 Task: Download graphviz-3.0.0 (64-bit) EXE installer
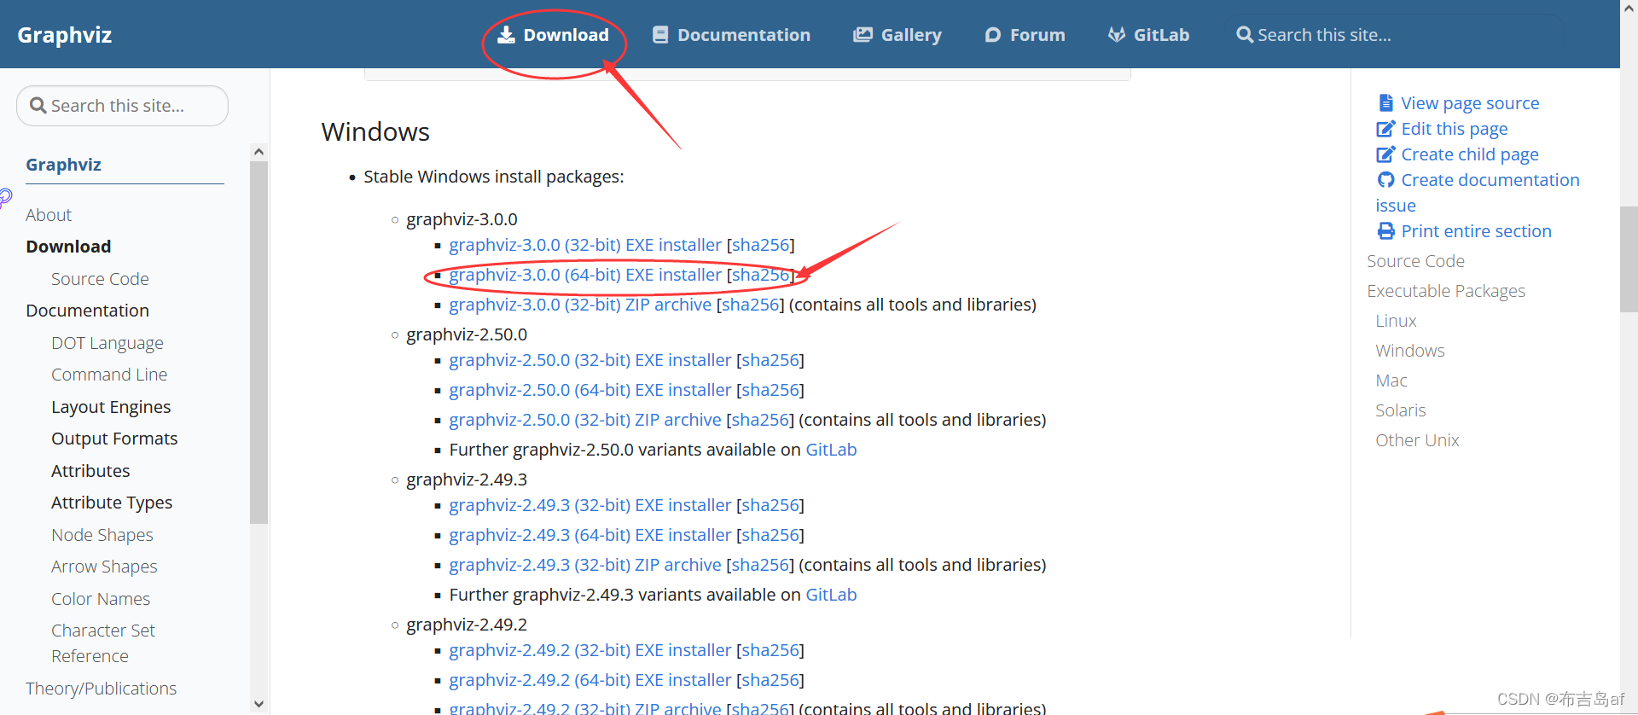click(x=585, y=275)
